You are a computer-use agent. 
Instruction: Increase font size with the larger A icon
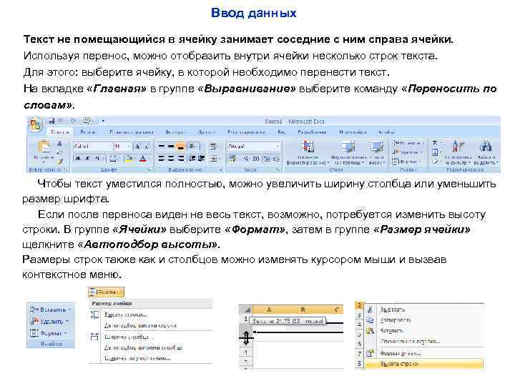click(138, 146)
